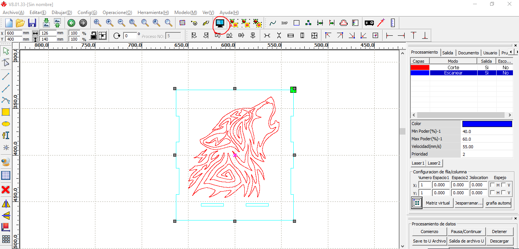Switch to the Documento tab
Image resolution: width=519 pixels, height=249 pixels.
tap(468, 53)
